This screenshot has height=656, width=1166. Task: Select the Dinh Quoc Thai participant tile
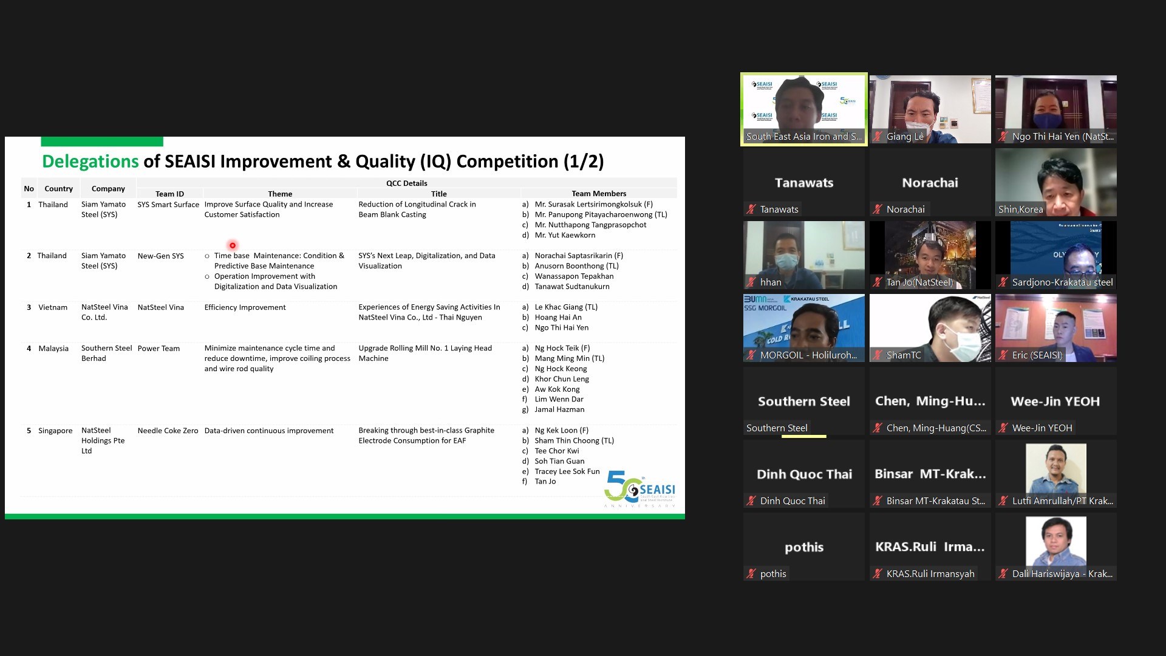(803, 474)
